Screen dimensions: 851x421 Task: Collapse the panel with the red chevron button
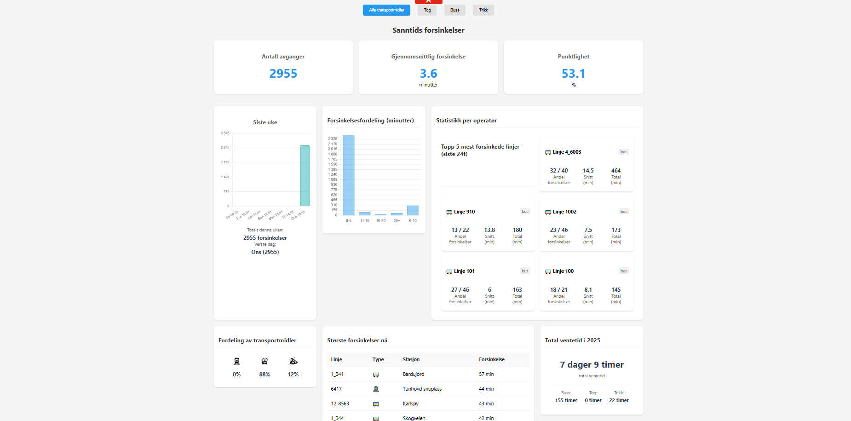pyautogui.click(x=428, y=2)
